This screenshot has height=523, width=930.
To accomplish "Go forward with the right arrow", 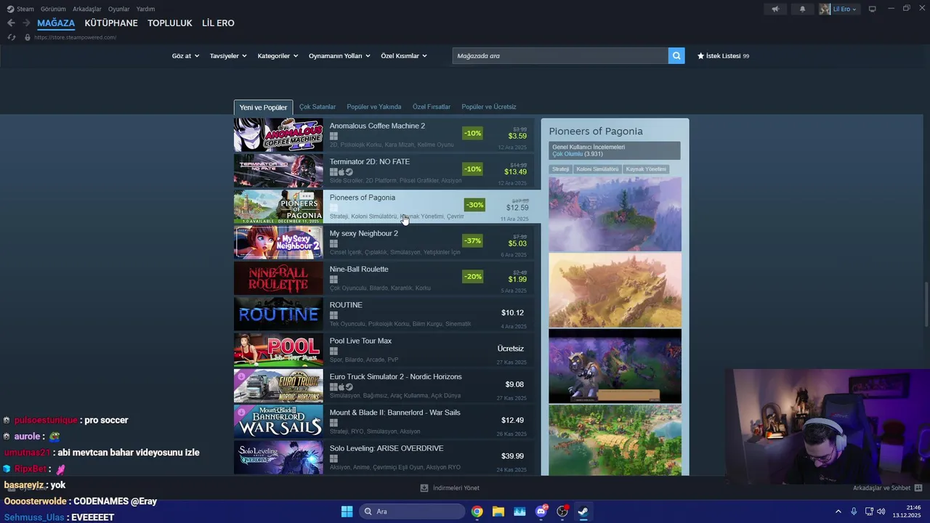I will point(27,23).
